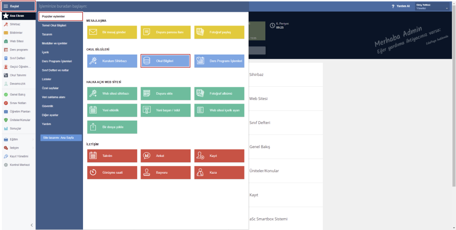Open Okul Takvimi icon in sidebar

pyautogui.click(x=6, y=75)
